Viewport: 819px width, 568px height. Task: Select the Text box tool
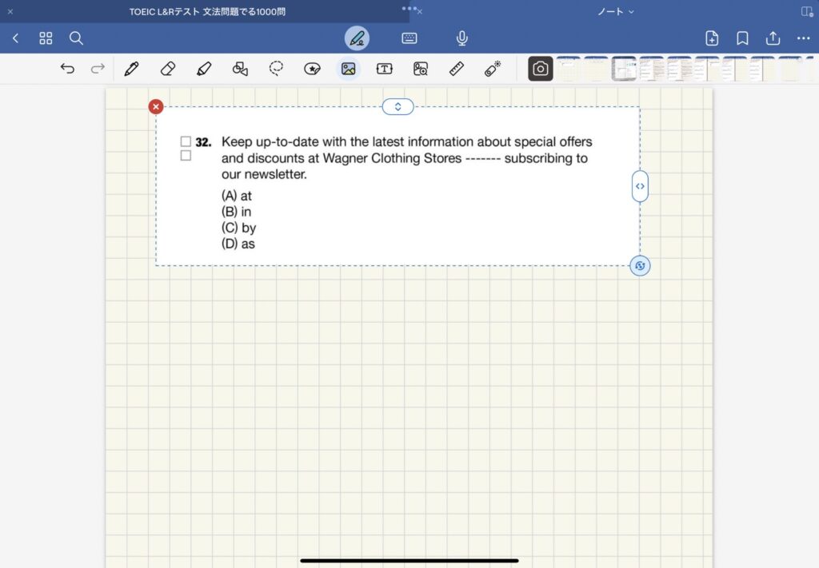pos(385,69)
